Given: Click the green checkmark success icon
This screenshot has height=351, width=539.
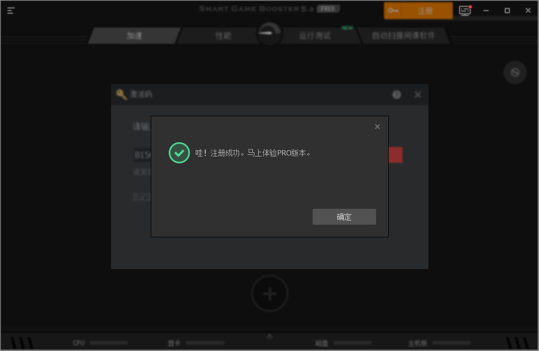Looking at the screenshot, I should [179, 153].
